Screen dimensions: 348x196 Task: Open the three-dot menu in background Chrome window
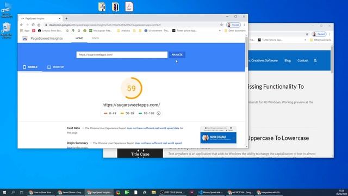point(330,34)
